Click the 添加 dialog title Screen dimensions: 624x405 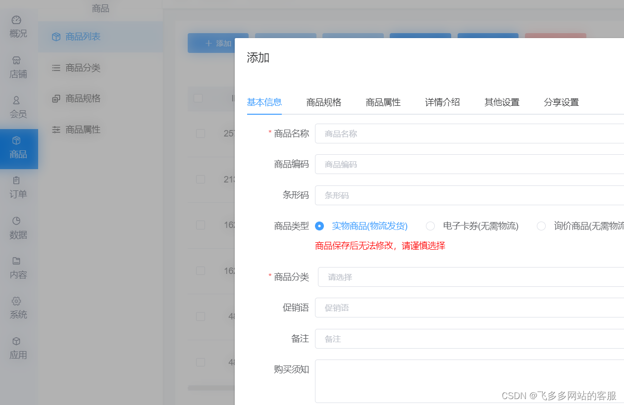258,58
